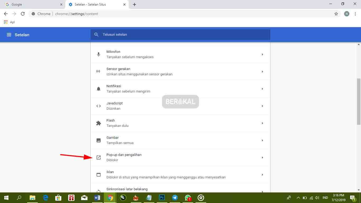Launch Photoshop from the taskbar
The image size is (361, 203).
tap(161, 197)
